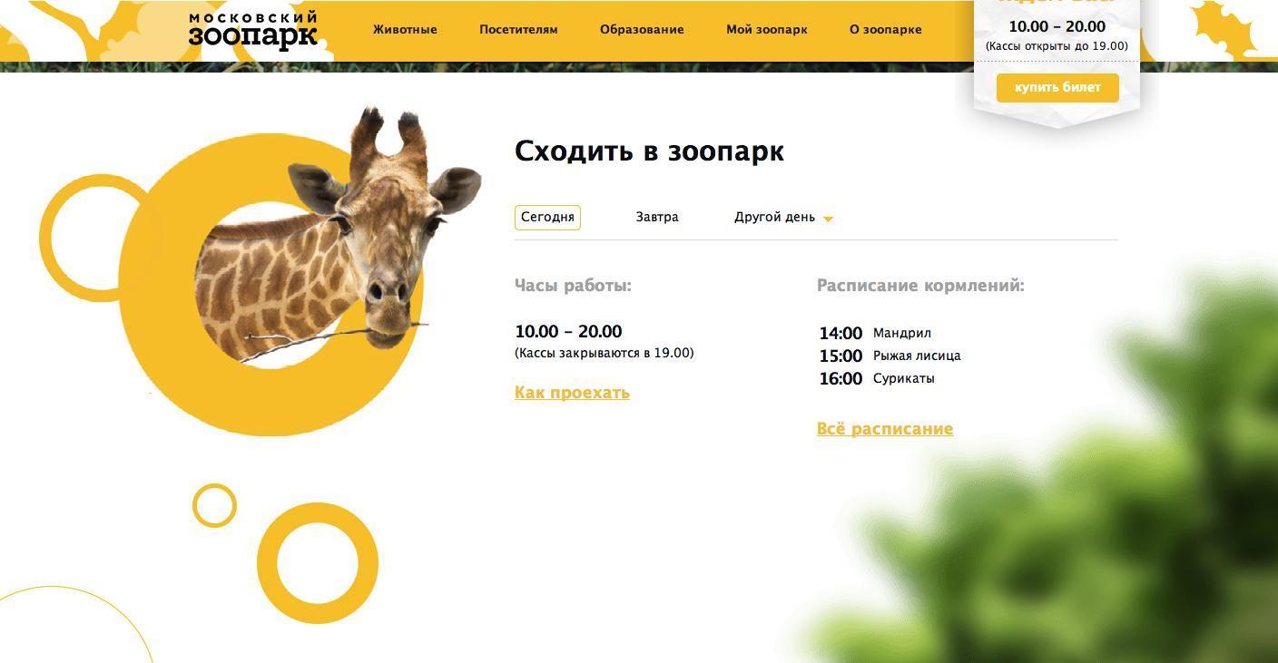
Task: Open the Другой день date dropdown
Action: (783, 218)
